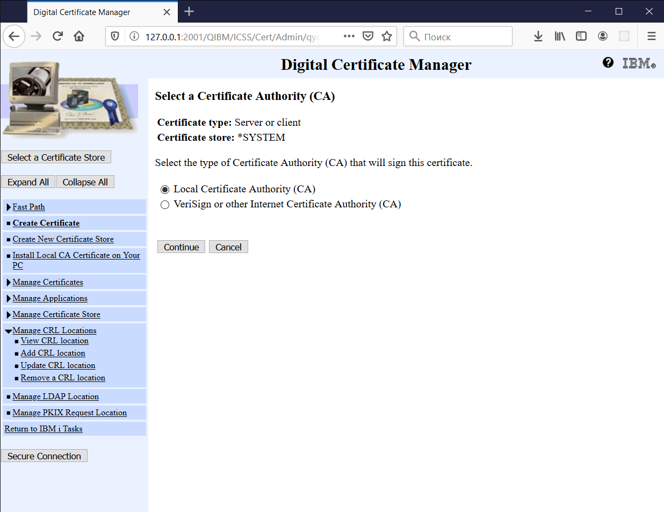Screen dimensions: 664x512
Task: Open Create New Certificate Store link
Action: tap(63, 239)
